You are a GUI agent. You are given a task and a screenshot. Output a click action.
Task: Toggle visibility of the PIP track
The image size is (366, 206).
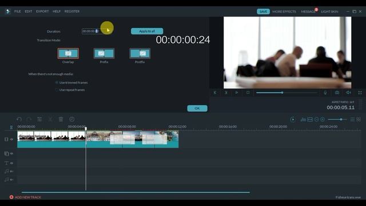[x=11, y=153]
